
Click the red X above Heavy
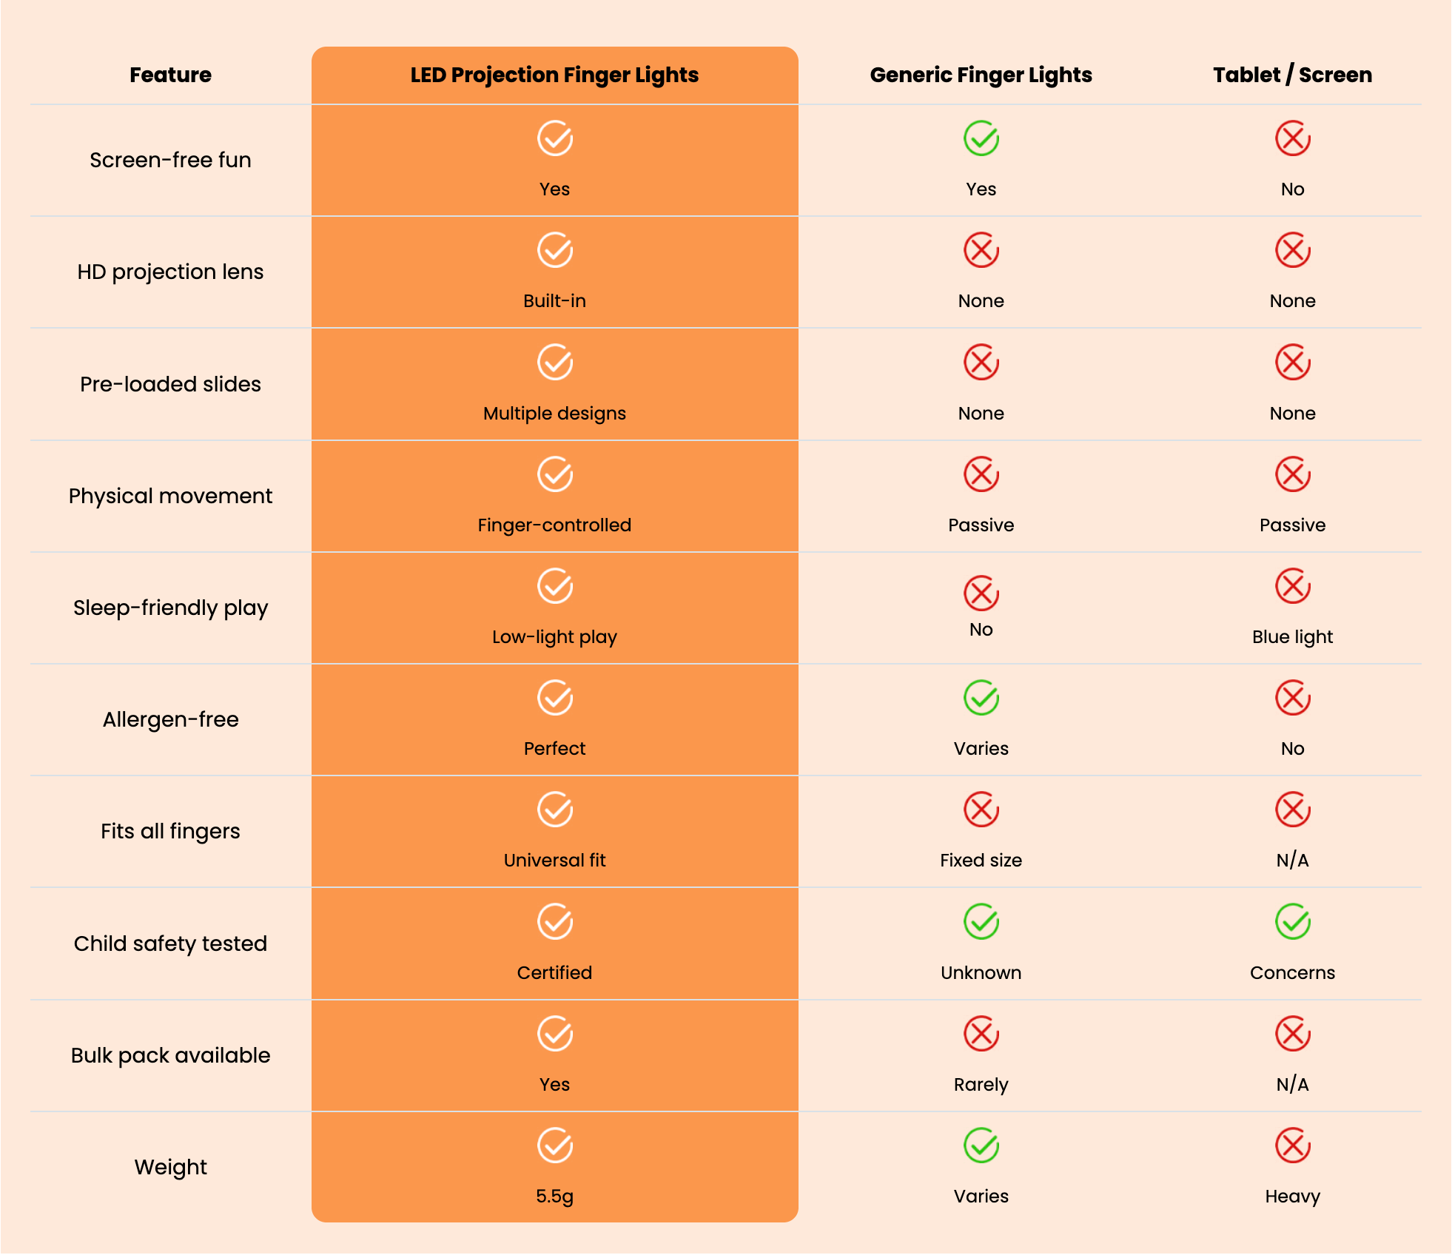(1292, 1145)
